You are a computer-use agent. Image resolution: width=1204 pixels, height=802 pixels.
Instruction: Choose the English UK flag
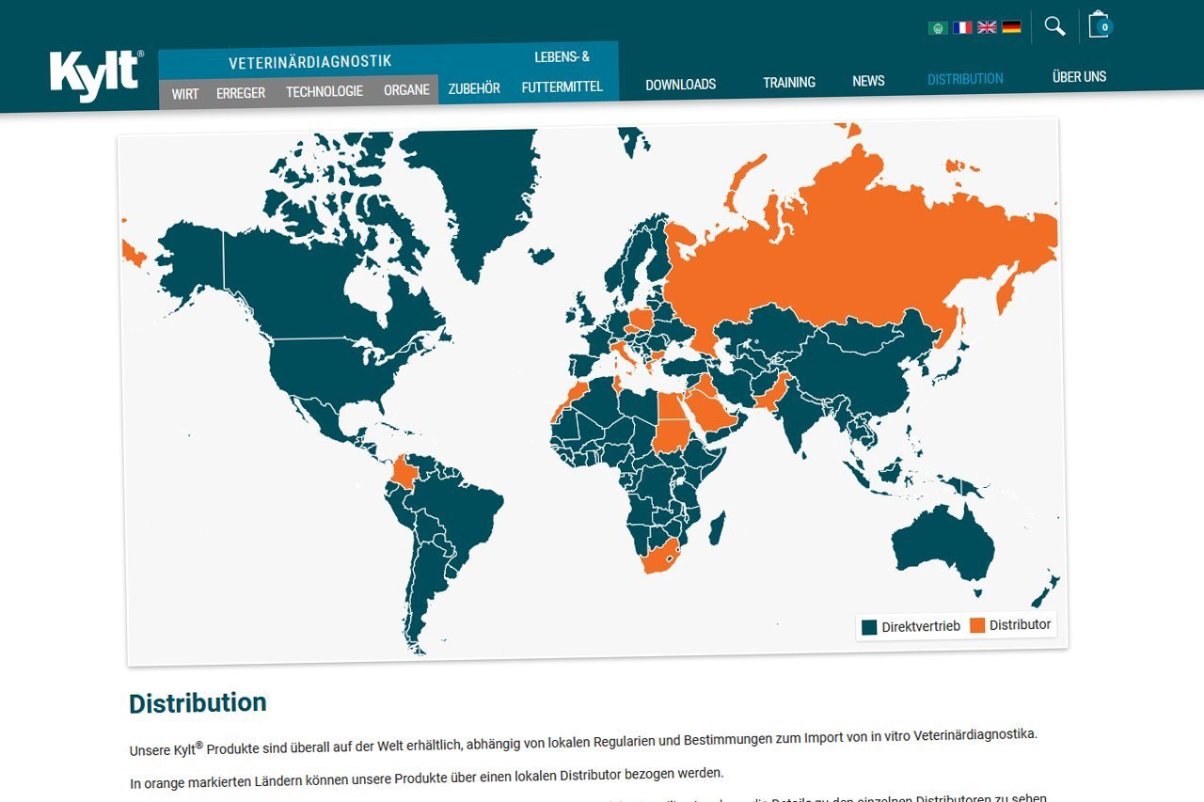[x=987, y=27]
